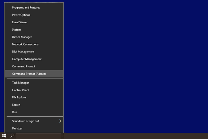Open Device Manager
This screenshot has height=139, width=208.
point(34,37)
